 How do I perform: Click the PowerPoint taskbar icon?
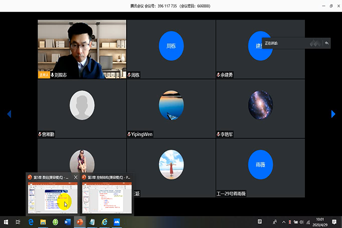(80, 222)
